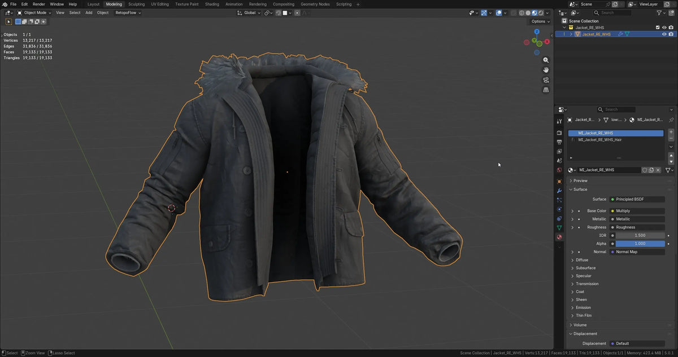
Task: Open the Scene properties tab icon
Action: [559, 161]
